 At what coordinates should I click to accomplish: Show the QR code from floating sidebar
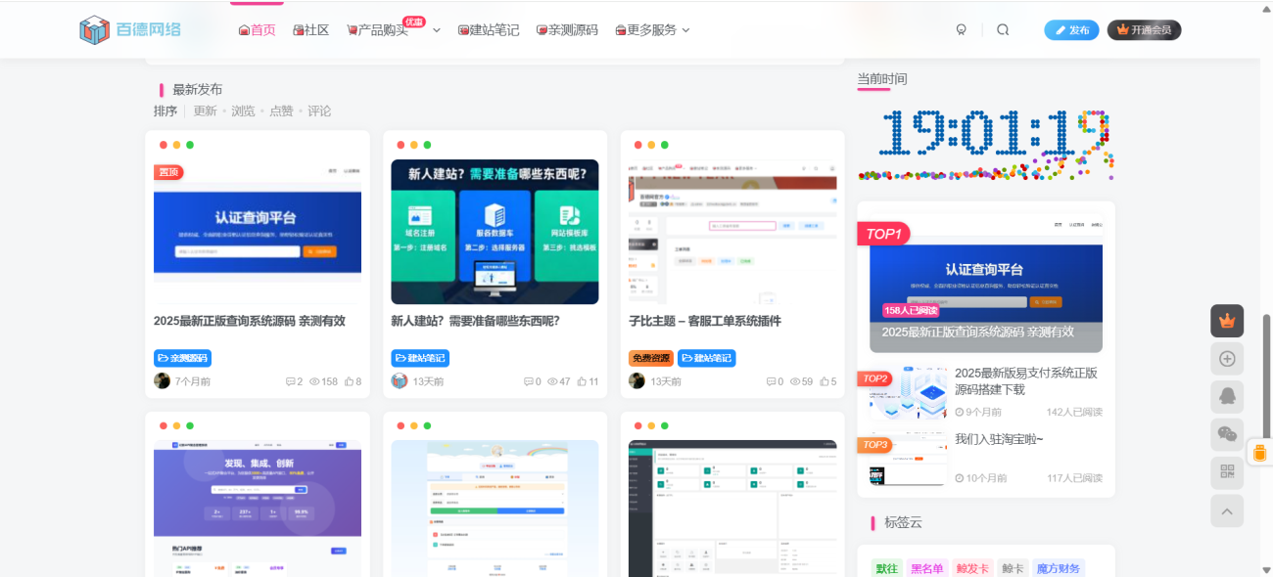(x=1227, y=472)
